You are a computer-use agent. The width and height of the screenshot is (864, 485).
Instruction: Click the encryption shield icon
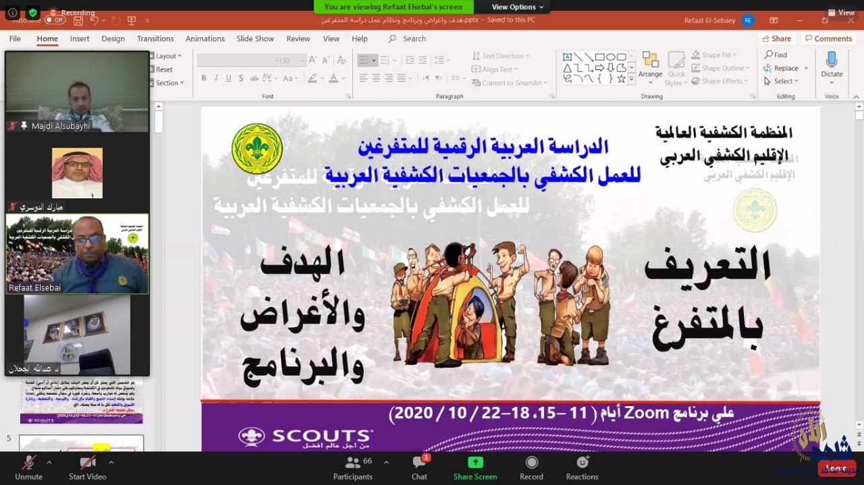[32, 13]
